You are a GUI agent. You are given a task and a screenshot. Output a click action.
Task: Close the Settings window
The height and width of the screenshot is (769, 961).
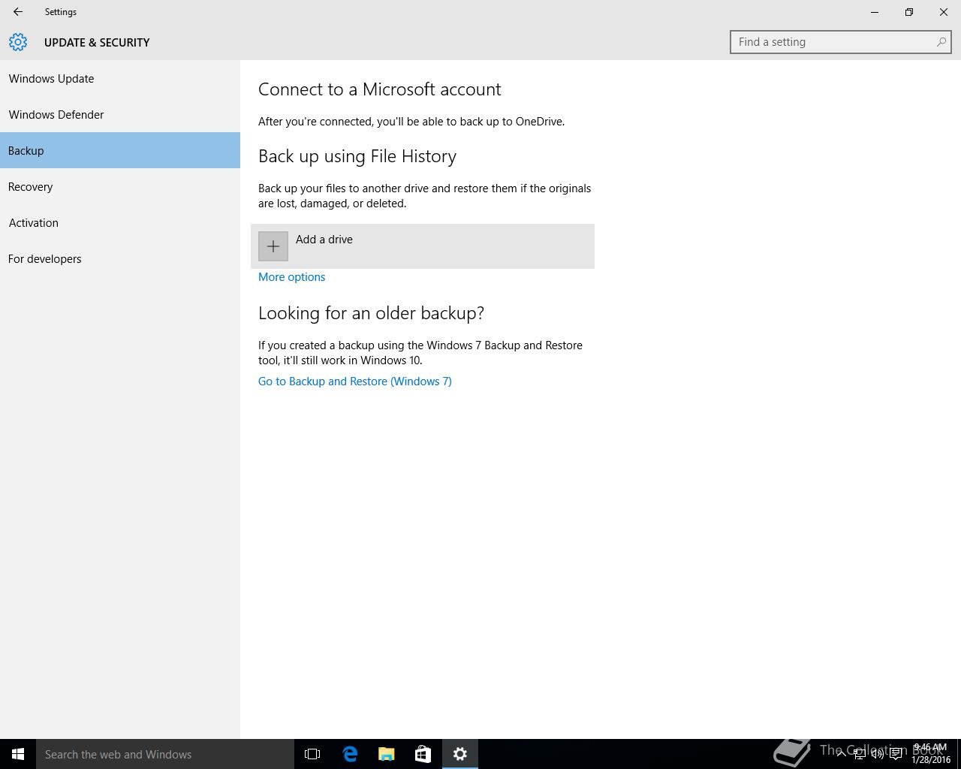[x=944, y=12]
